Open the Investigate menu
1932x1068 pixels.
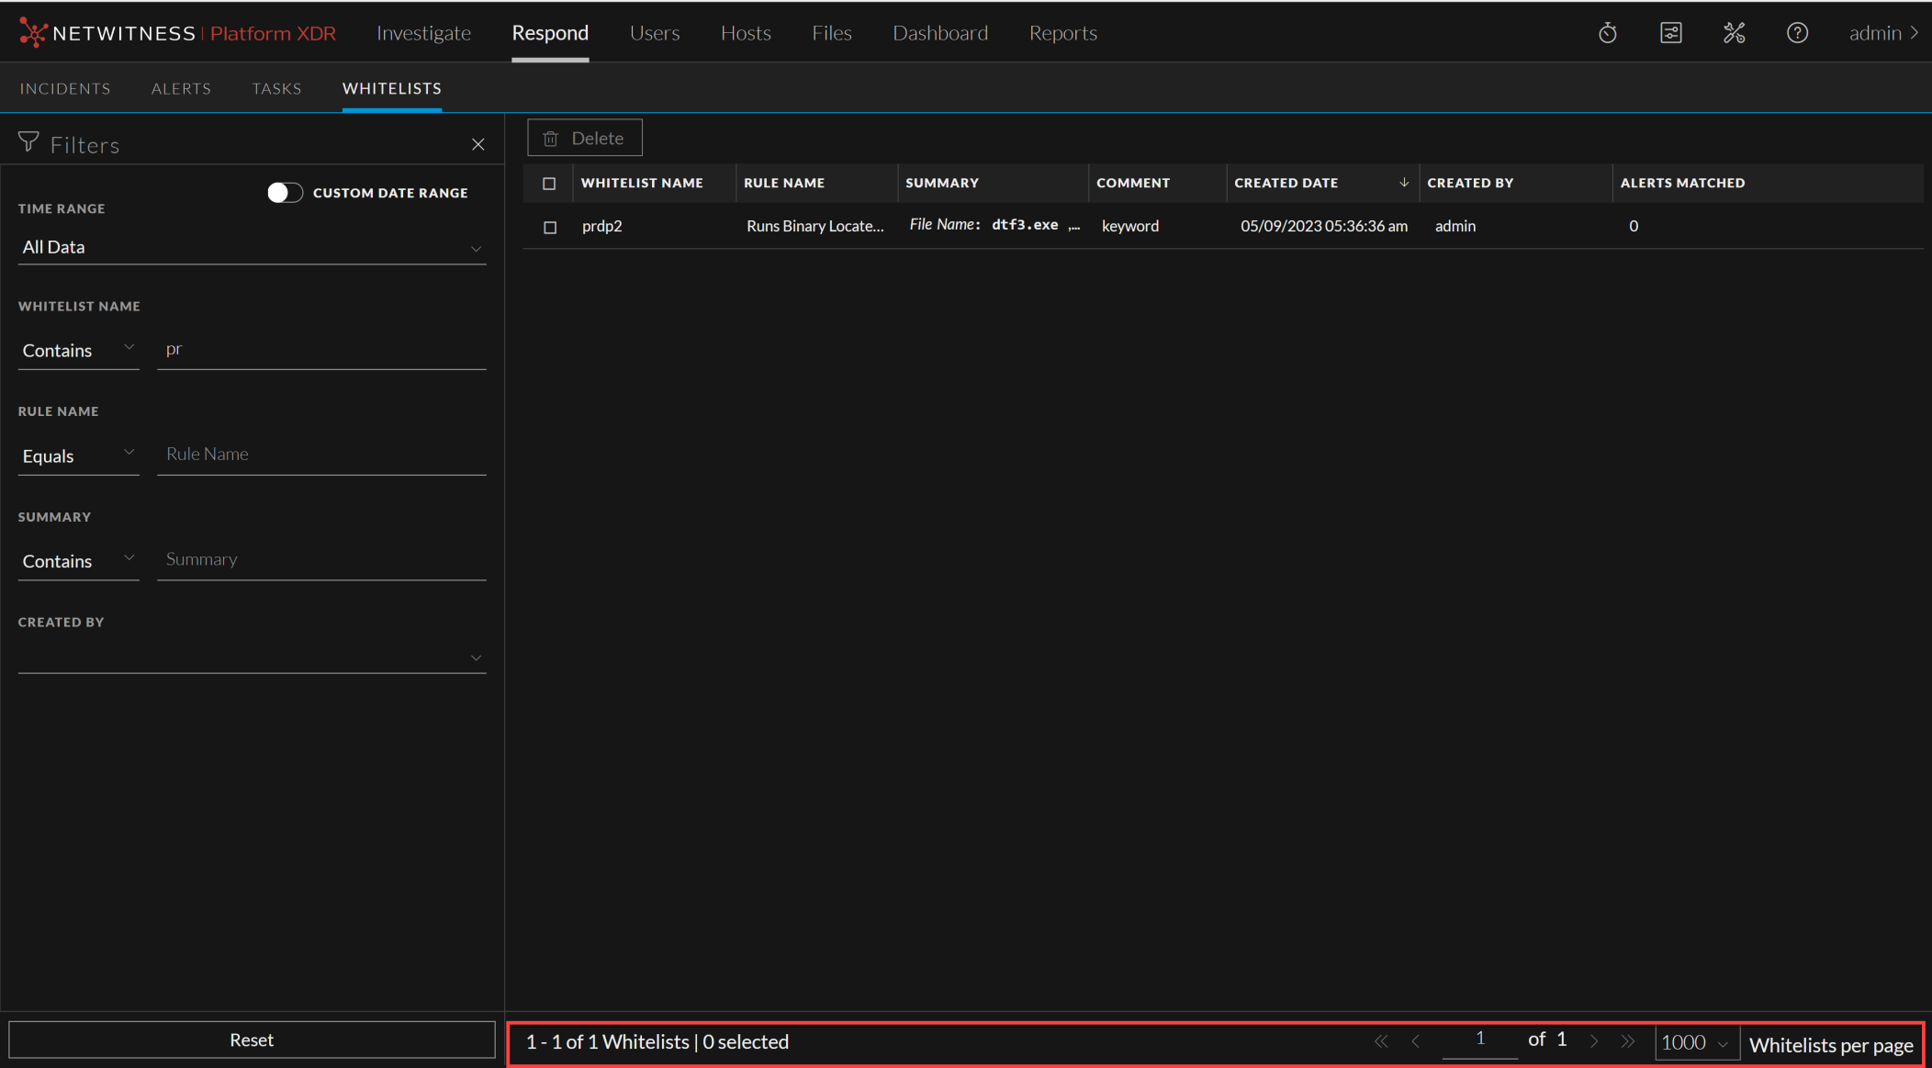pyautogui.click(x=423, y=32)
